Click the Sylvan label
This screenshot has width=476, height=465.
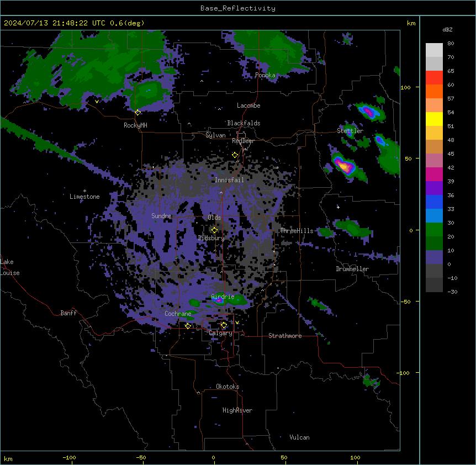point(215,135)
